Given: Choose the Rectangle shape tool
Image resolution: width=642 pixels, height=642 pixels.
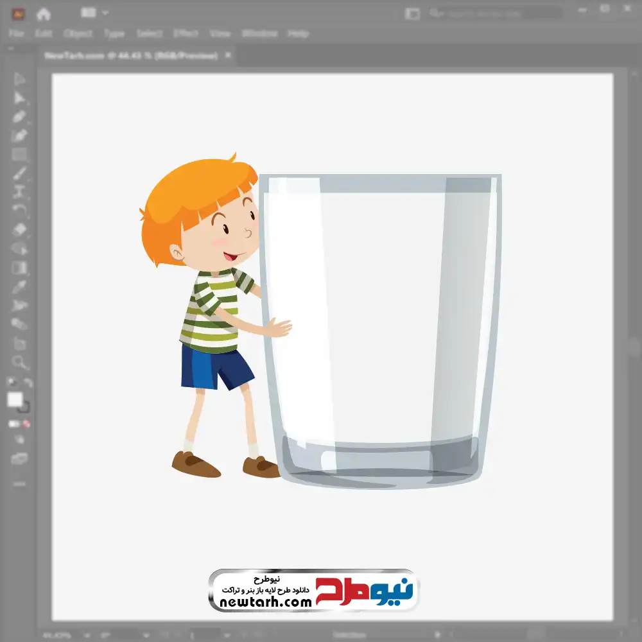Looking at the screenshot, I should point(19,154).
